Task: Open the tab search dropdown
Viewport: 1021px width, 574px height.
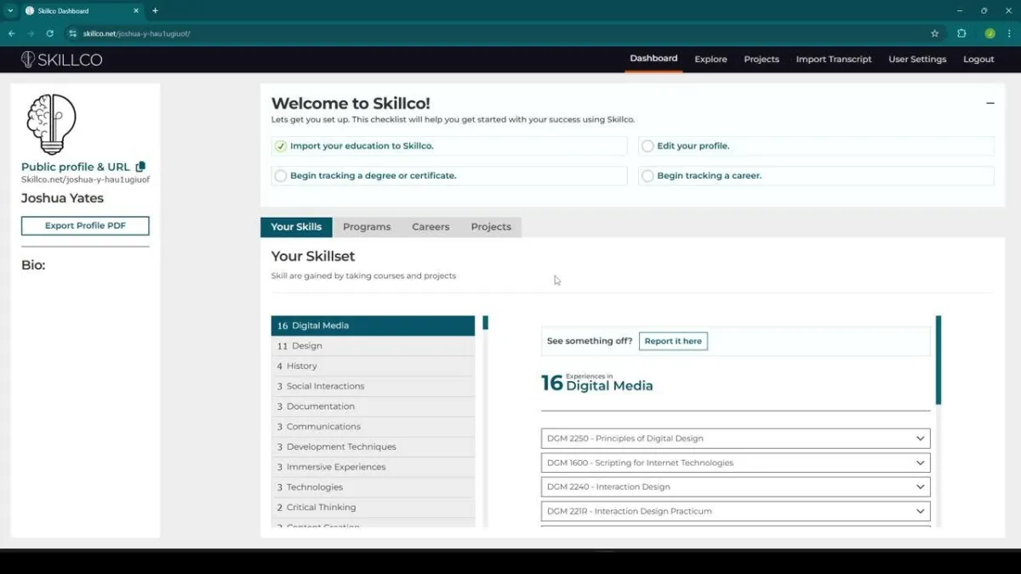Action: (x=10, y=11)
